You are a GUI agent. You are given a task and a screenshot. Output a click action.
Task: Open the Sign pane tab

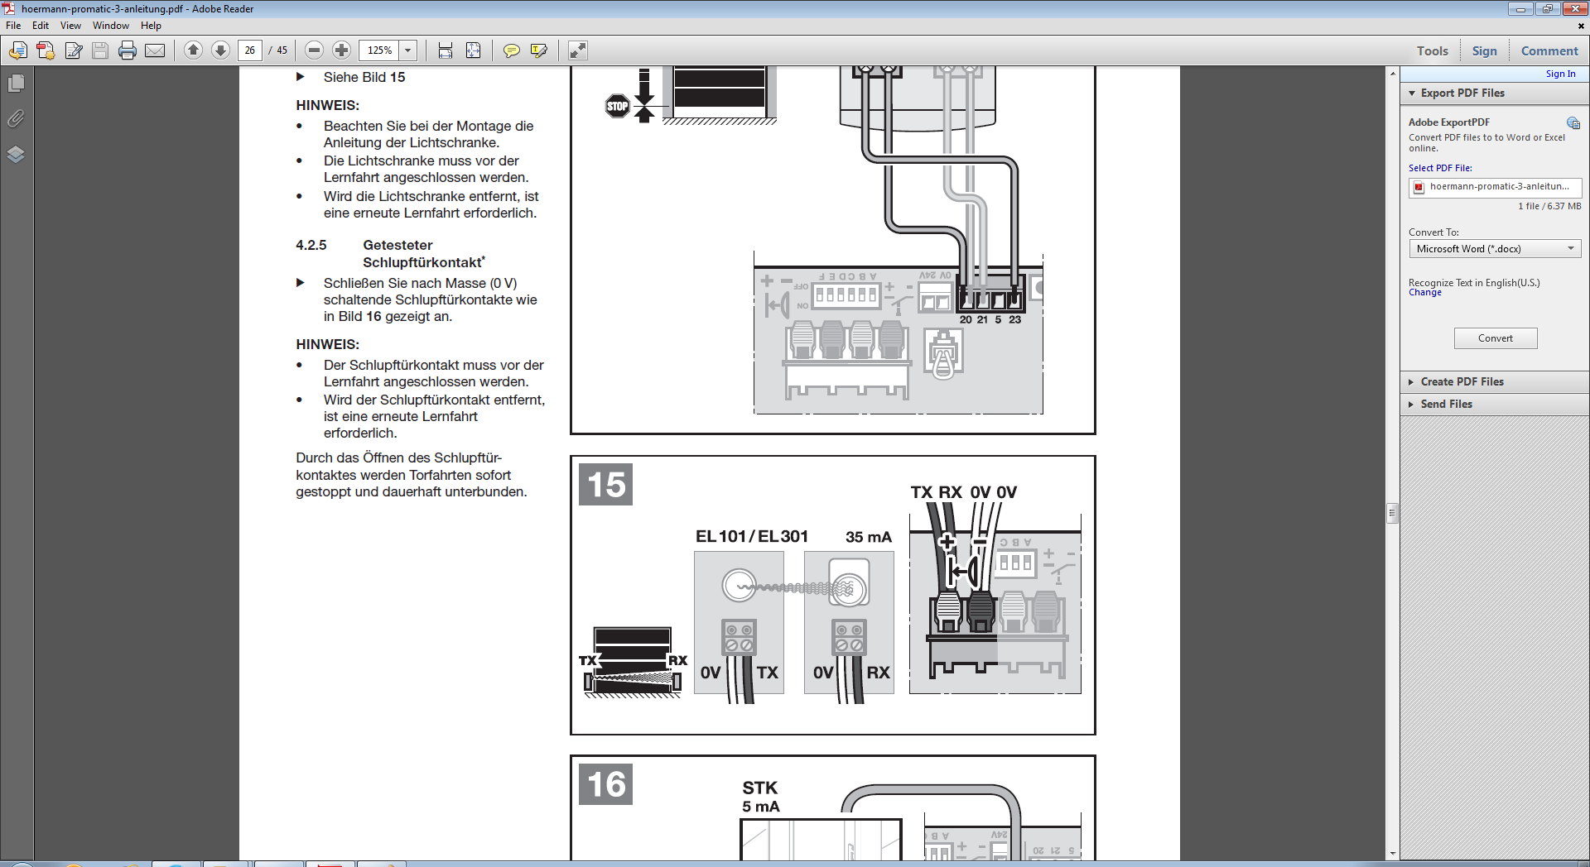1484,51
